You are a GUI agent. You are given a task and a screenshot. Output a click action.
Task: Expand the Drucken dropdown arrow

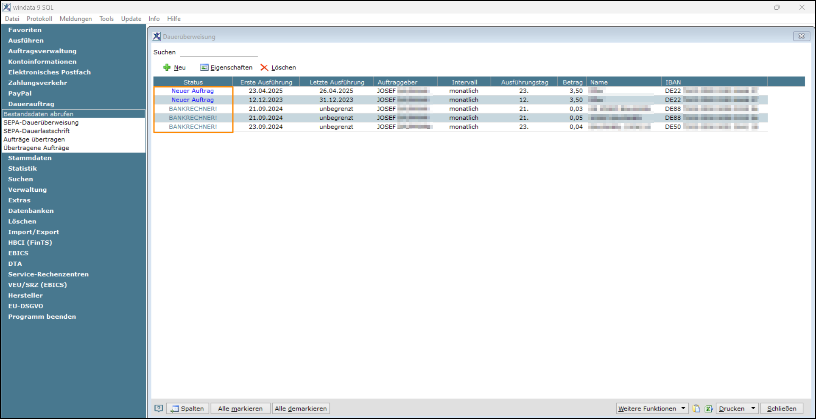753,408
